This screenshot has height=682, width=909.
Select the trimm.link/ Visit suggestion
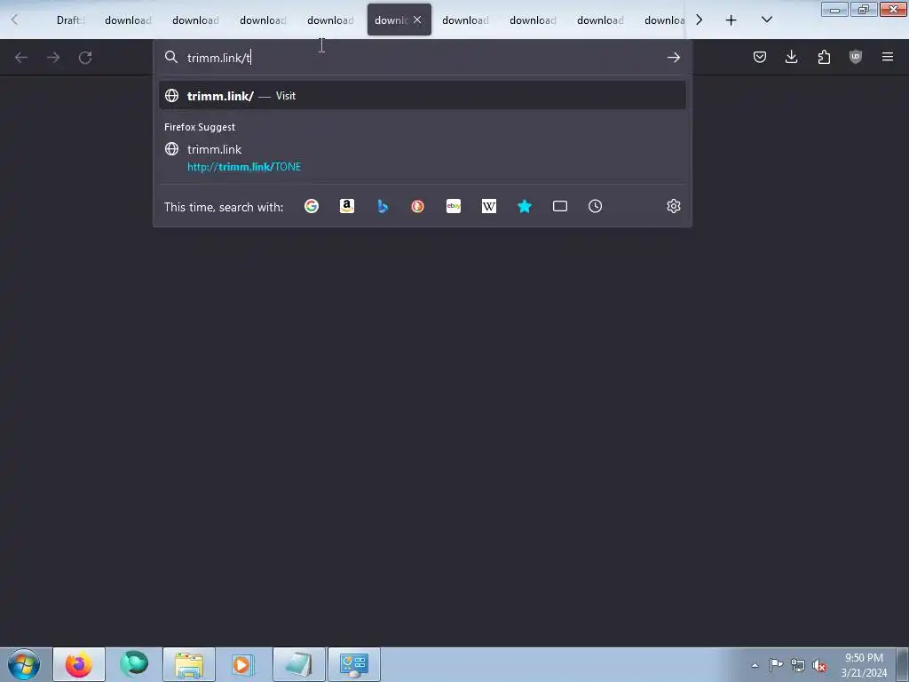422,96
